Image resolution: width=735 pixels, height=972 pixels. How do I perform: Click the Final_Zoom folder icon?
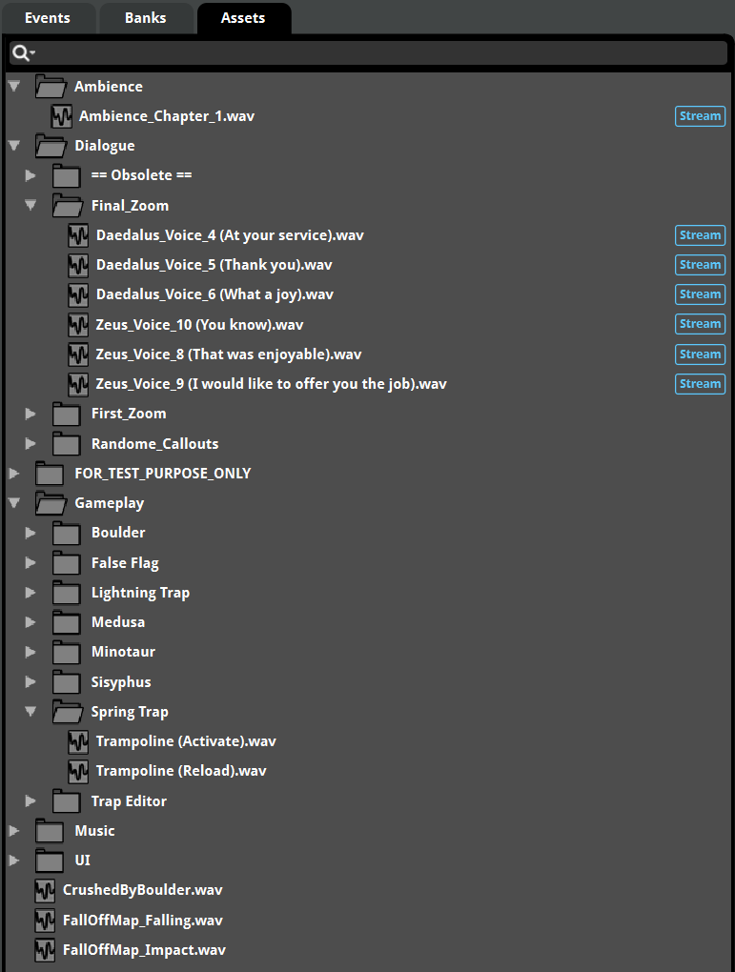[x=68, y=205]
